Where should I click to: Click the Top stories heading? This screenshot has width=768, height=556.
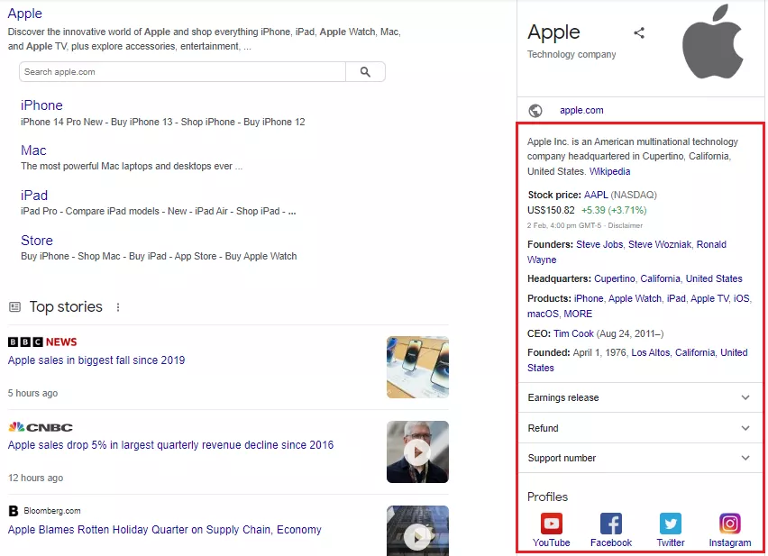pyautogui.click(x=66, y=307)
